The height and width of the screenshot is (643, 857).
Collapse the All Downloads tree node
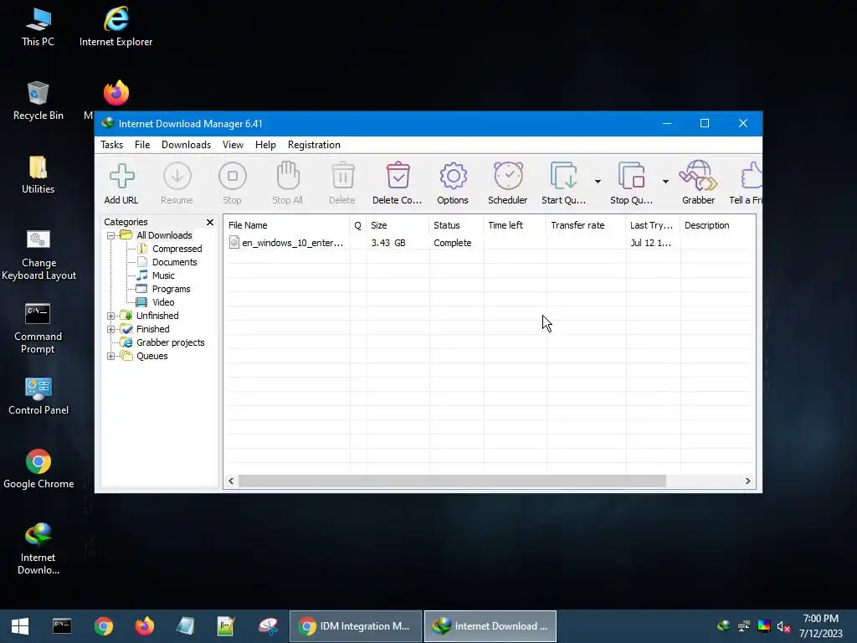click(111, 235)
